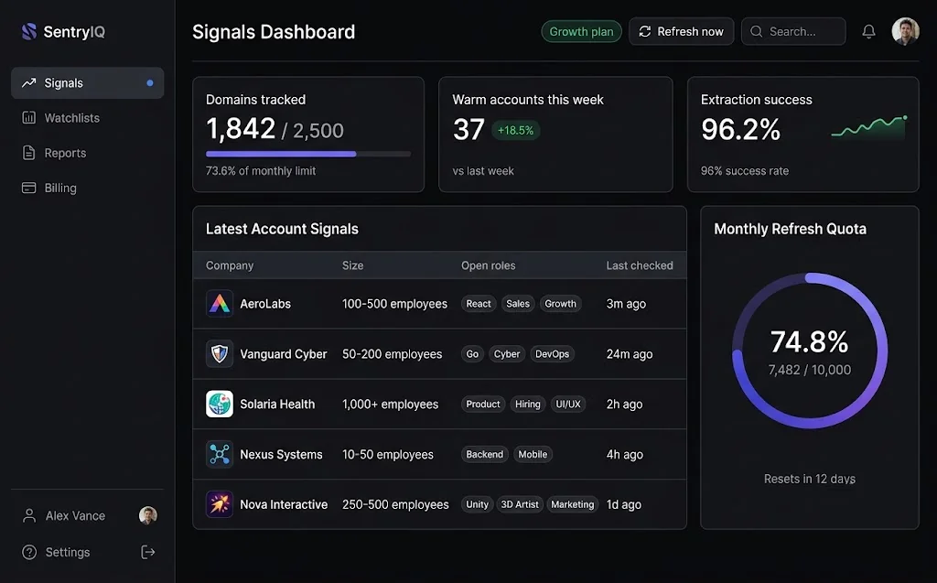Open the Billing sidebar item
Image resolution: width=937 pixels, height=583 pixels.
click(87, 188)
